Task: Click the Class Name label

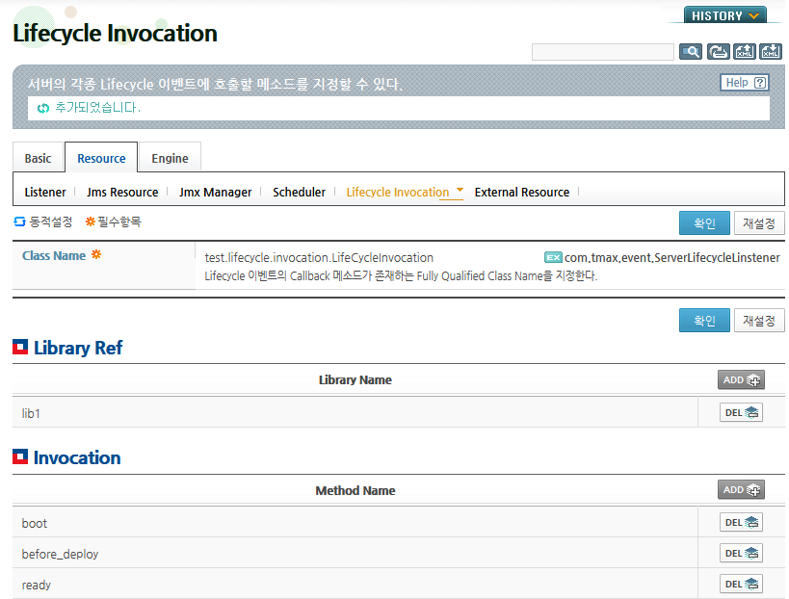Action: (54, 255)
